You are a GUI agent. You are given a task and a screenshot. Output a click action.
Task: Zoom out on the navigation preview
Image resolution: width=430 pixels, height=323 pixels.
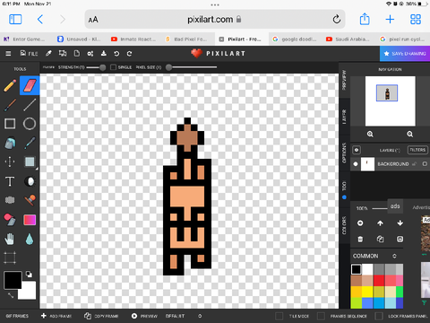point(410,134)
